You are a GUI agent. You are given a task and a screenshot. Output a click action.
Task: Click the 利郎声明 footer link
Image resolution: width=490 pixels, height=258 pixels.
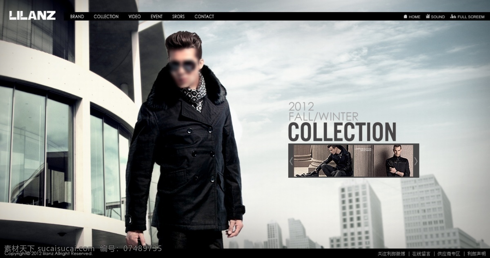tap(477, 254)
